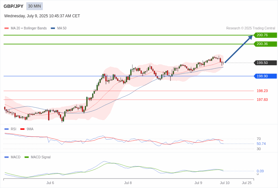This screenshot has height=188, width=278.
Task: Click the 9MA legend swatch
Action: (x=22, y=129)
